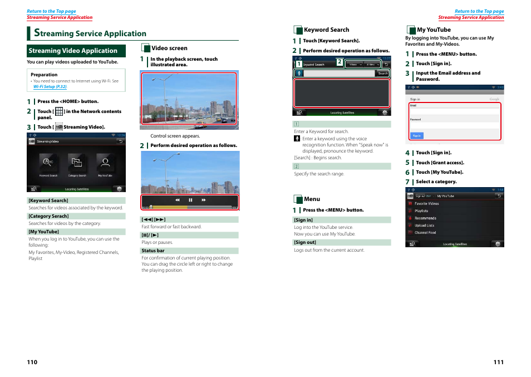Tap the microphone voice search icon
The image size is (531, 377).
pyautogui.click(x=299, y=73)
